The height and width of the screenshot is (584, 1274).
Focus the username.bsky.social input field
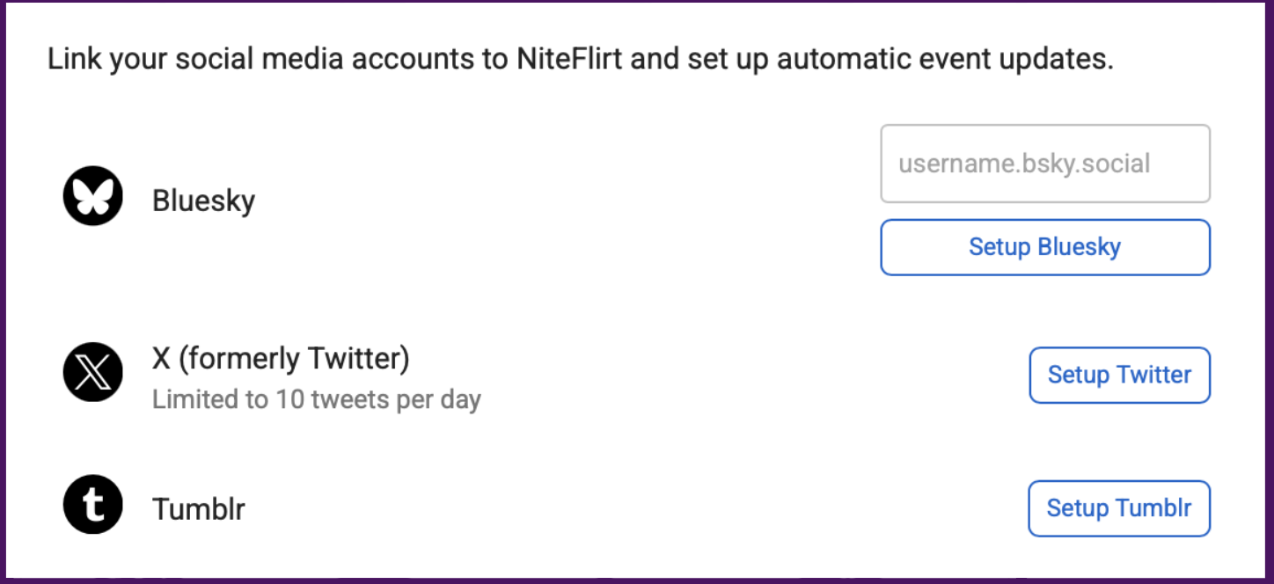pyautogui.click(x=1045, y=164)
